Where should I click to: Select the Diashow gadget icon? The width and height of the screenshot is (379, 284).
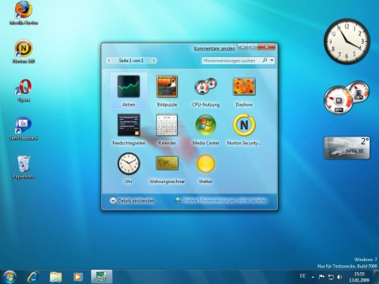[244, 86]
